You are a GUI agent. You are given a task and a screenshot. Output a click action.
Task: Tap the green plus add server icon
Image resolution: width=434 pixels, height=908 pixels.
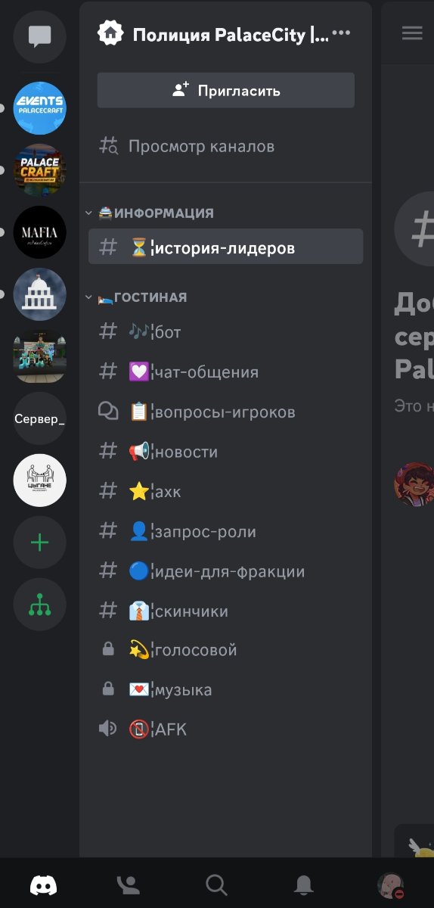pyautogui.click(x=39, y=543)
